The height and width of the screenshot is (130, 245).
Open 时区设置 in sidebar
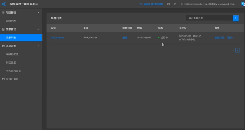pyautogui.click(x=11, y=62)
